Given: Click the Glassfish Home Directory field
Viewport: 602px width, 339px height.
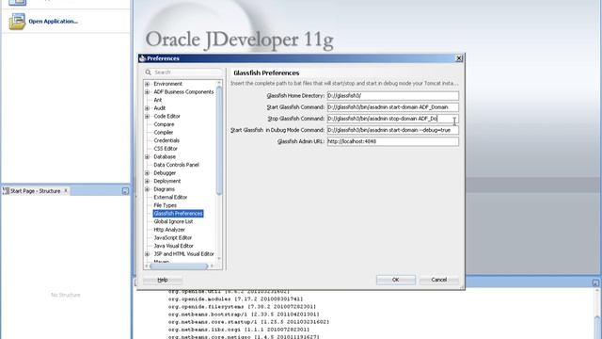Looking at the screenshot, I should click(393, 96).
